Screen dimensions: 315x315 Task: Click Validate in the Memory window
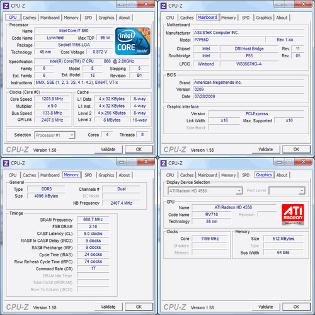click(x=108, y=307)
